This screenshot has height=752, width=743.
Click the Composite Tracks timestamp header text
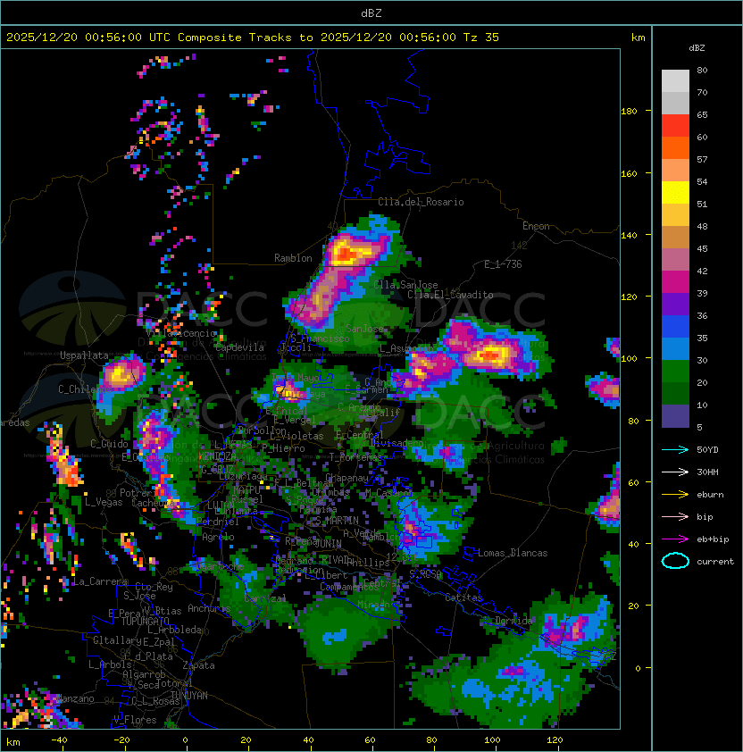pyautogui.click(x=253, y=37)
